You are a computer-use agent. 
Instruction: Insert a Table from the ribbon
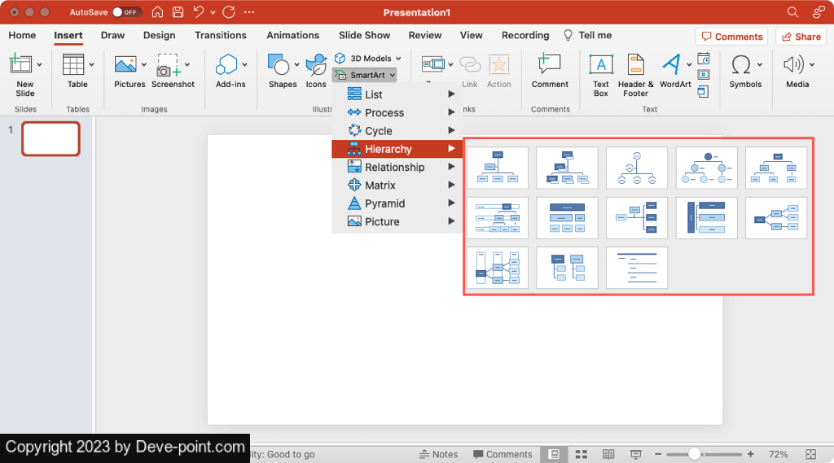[74, 66]
